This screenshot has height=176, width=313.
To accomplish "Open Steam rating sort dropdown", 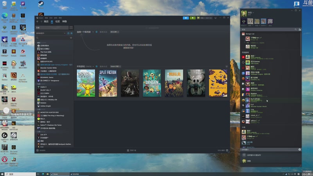I will click(115, 66).
